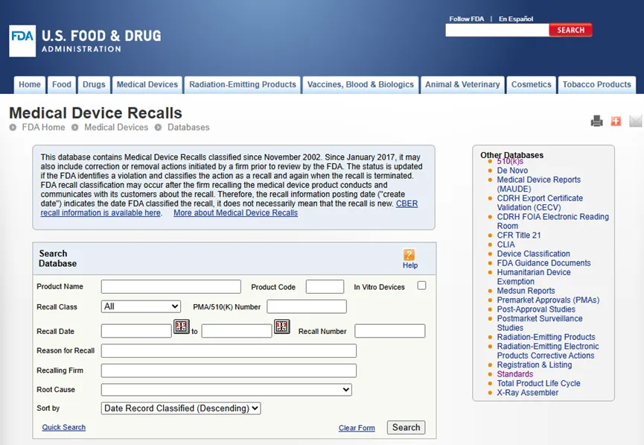Click the FDA logo icon

(22, 41)
